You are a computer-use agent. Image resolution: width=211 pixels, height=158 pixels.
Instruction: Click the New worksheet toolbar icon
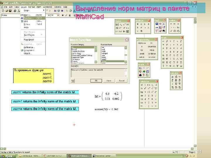(3, 11)
